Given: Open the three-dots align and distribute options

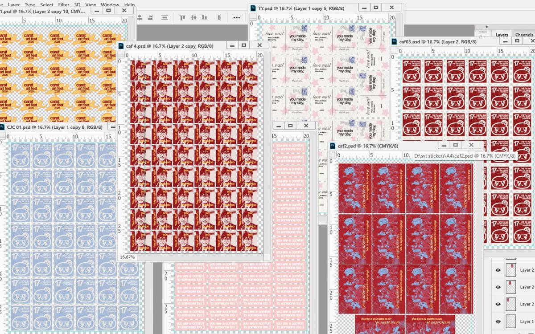Looking at the screenshot, I should (237, 17).
